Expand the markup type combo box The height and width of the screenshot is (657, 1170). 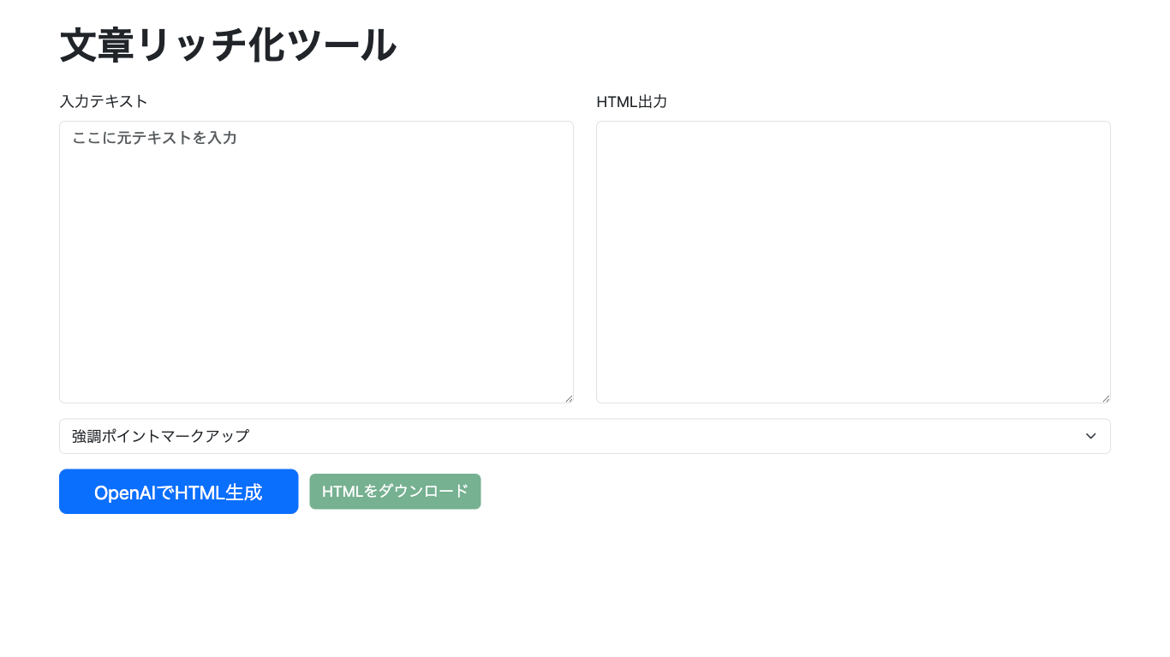coord(584,436)
